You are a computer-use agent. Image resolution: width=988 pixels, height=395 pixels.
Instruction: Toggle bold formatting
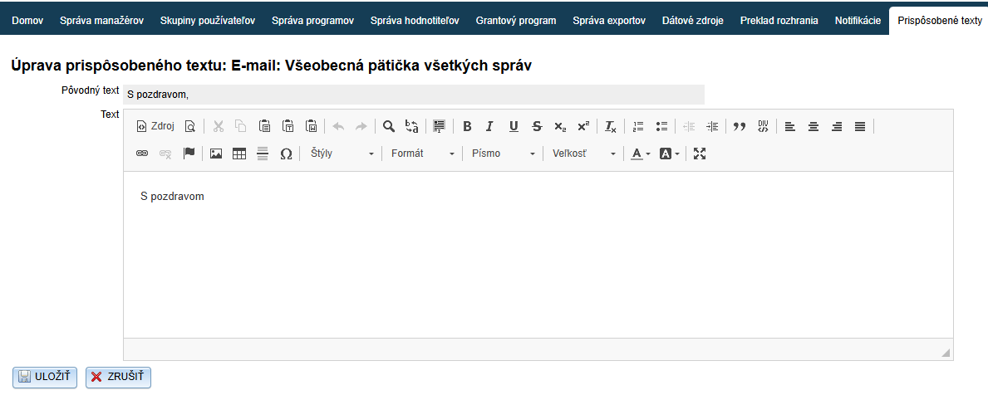[467, 126]
